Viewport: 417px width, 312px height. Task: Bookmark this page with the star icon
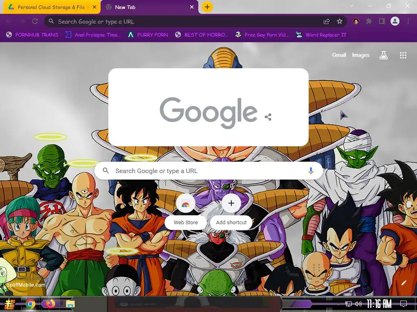(340, 22)
